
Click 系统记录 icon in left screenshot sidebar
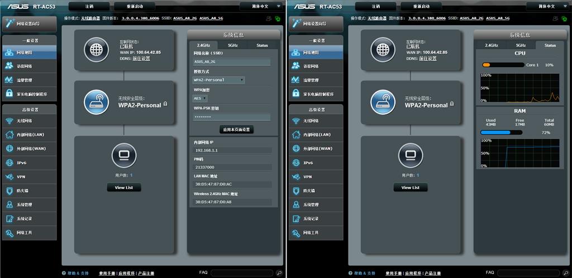pyautogui.click(x=9, y=219)
